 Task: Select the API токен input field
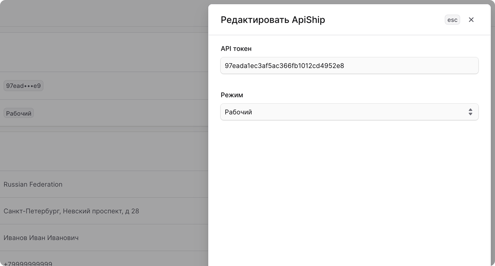tap(349, 66)
